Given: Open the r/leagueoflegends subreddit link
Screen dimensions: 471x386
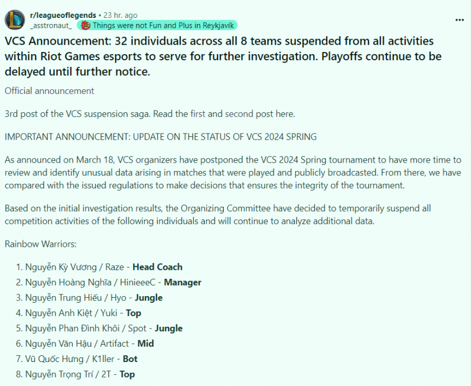Looking at the screenshot, I should tap(63, 15).
